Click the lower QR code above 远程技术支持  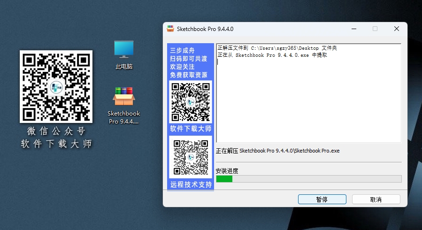point(191,157)
